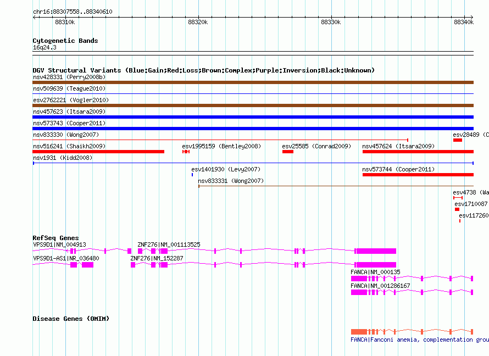Click the 88340k ruler tick label
The width and height of the screenshot is (489, 356).
464,22
